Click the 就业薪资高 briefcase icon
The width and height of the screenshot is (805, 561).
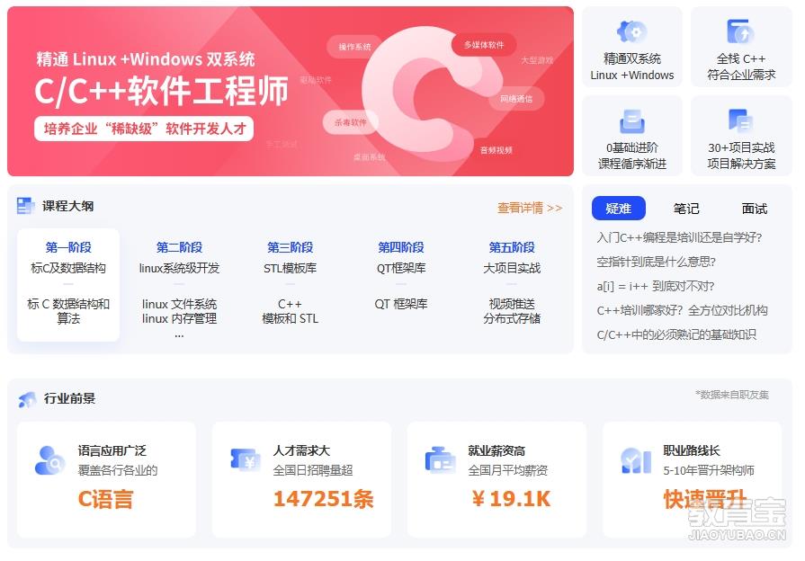tap(440, 460)
